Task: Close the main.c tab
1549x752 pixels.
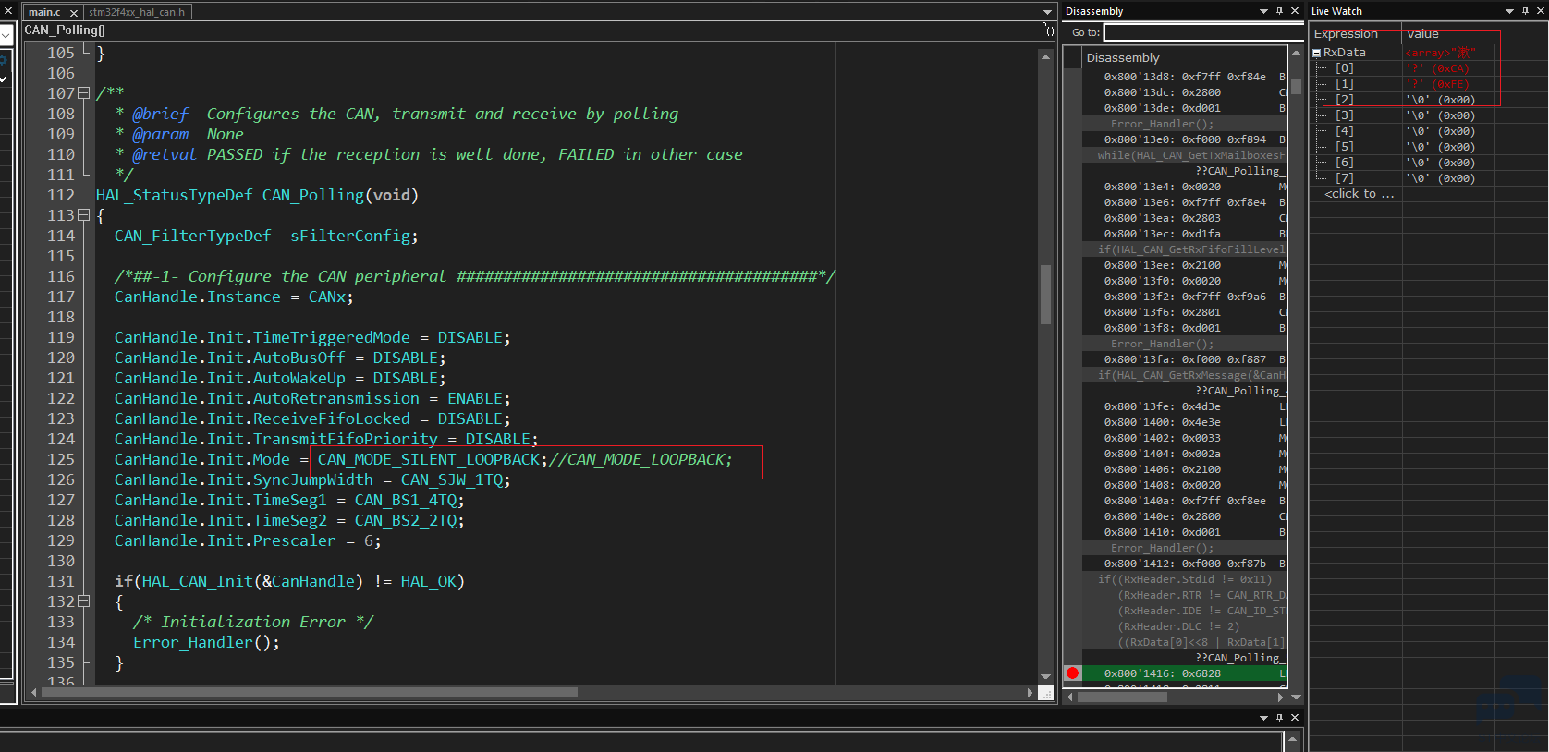Action: [74, 13]
